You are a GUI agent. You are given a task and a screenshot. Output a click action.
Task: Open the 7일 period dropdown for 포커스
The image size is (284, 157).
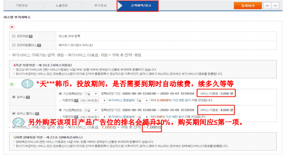91,94
